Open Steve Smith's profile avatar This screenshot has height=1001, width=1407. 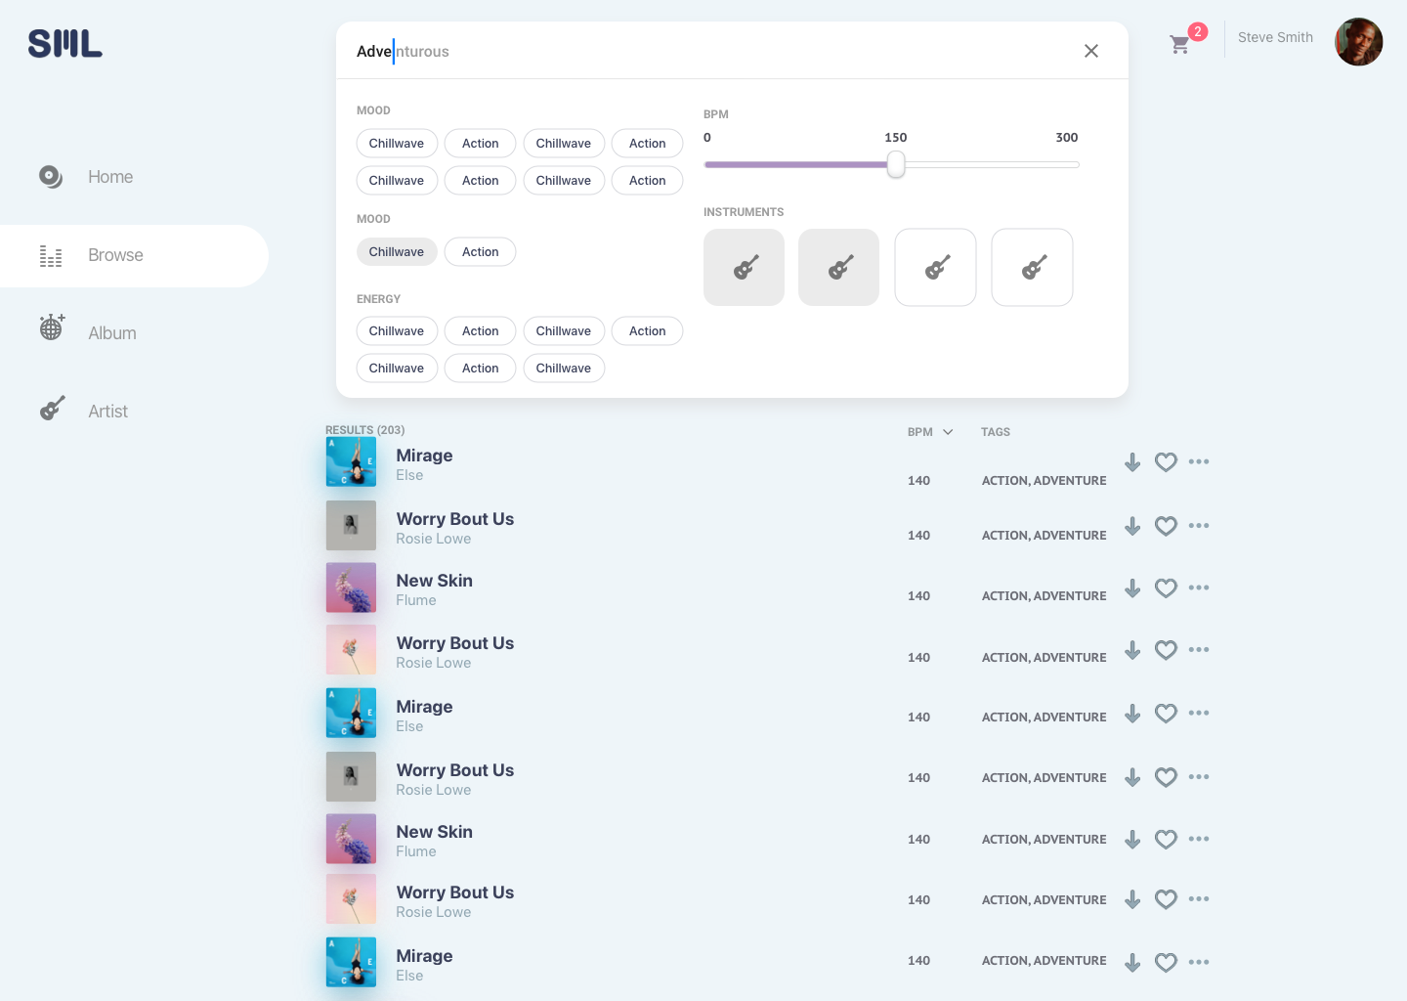tap(1358, 42)
